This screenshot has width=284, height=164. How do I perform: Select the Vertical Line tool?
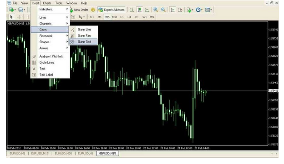(28, 17)
